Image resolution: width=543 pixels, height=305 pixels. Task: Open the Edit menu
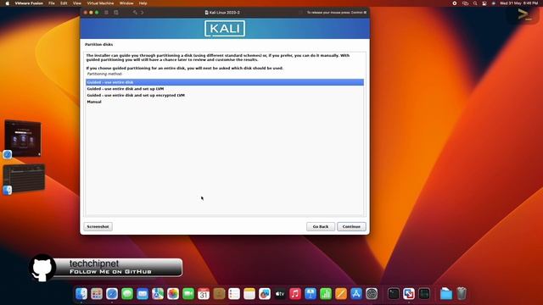coord(64,3)
